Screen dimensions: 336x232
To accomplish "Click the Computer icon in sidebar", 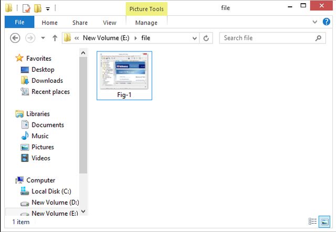I will coord(19,180).
